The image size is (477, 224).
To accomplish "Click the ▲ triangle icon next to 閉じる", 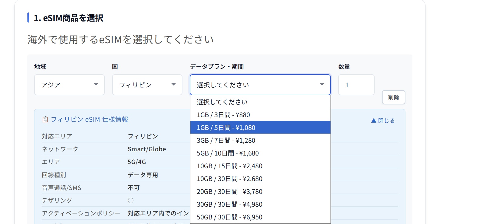I will 373,120.
